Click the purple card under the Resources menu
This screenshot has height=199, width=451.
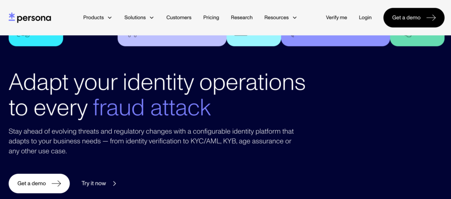[335, 40]
